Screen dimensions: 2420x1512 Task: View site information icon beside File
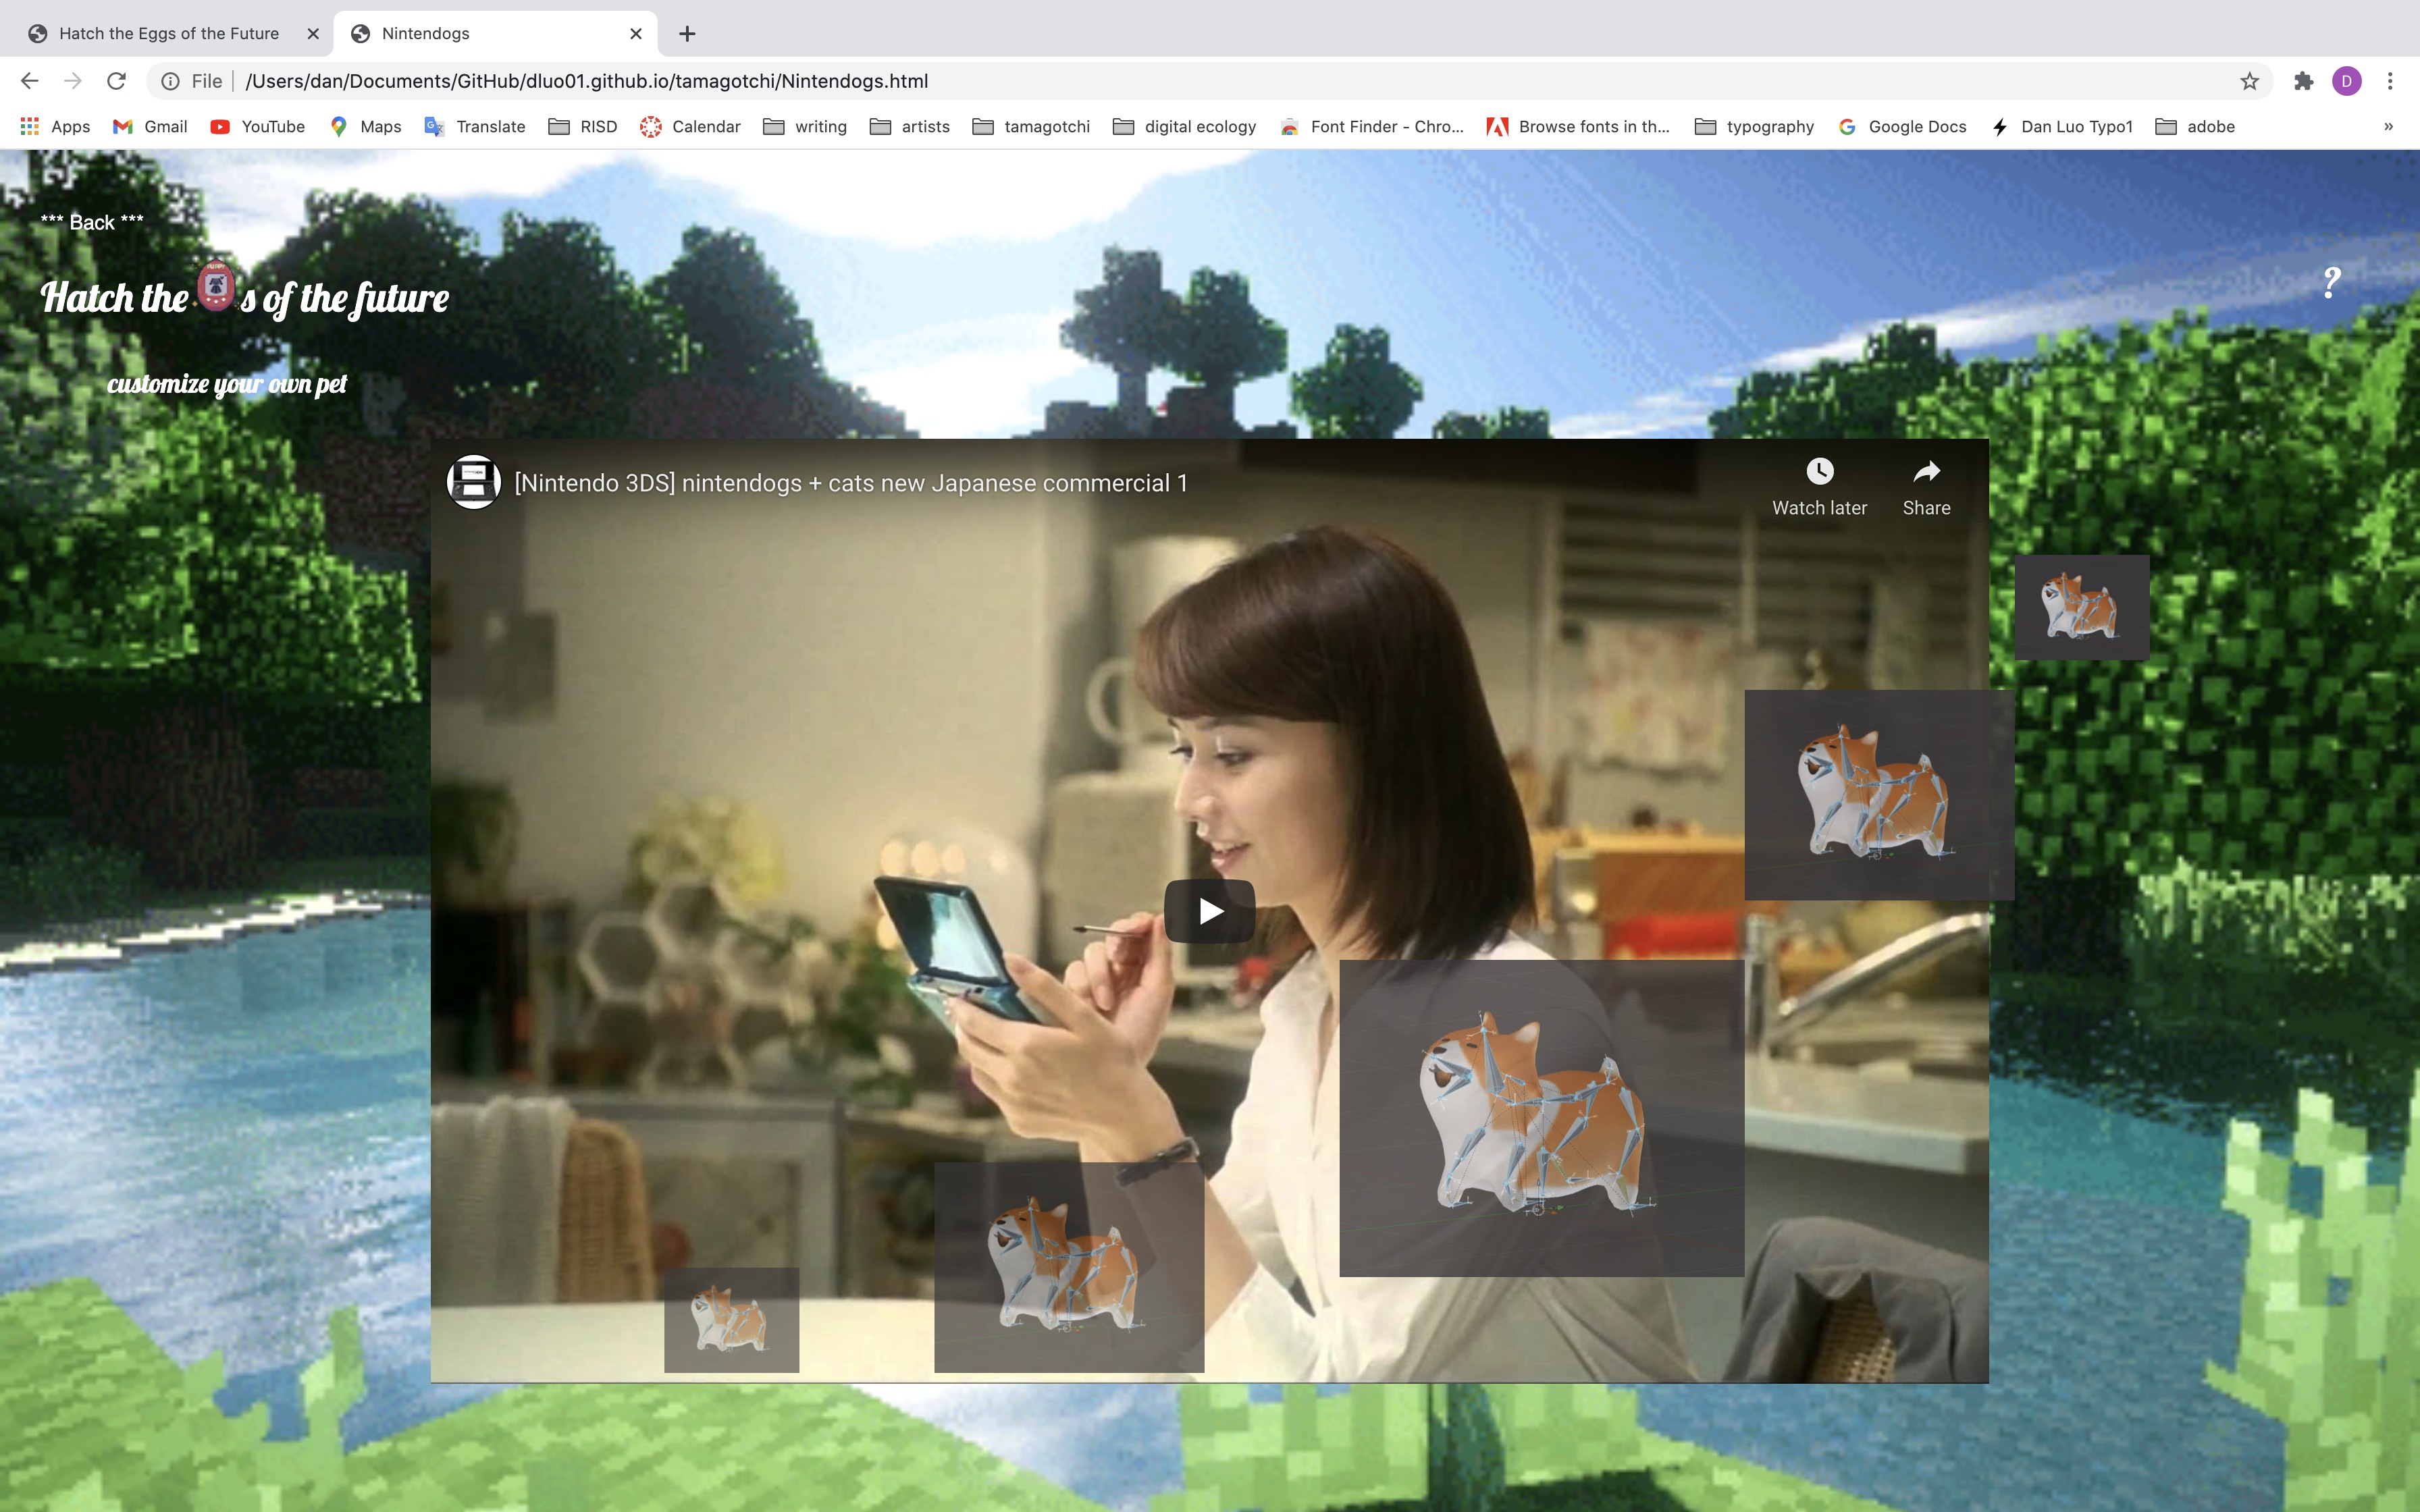tap(171, 81)
